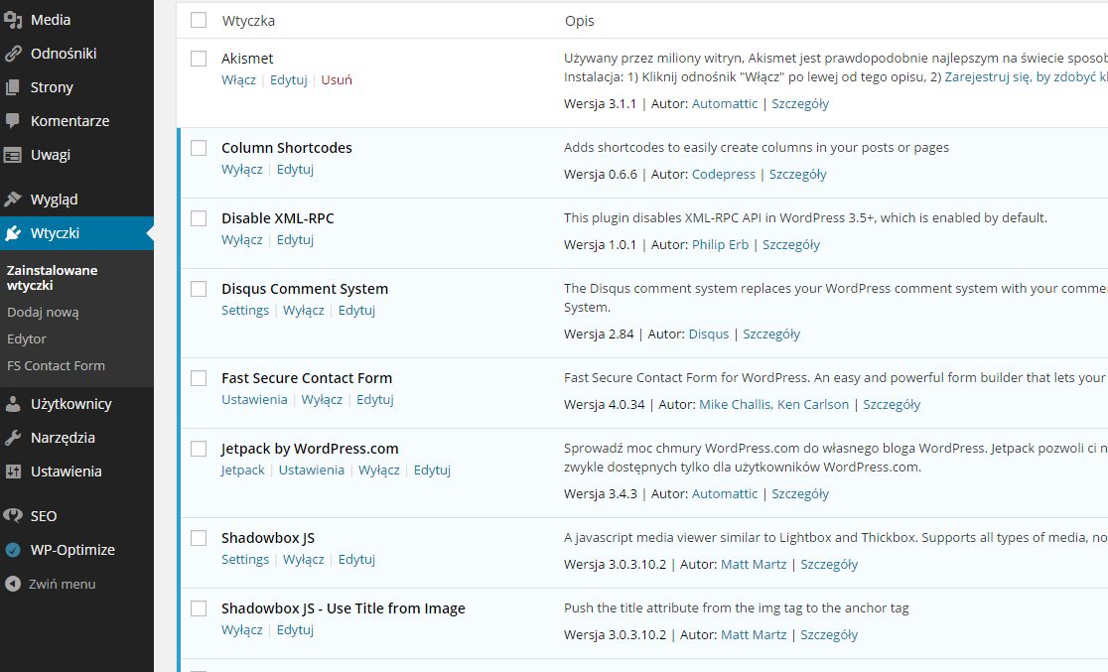The height and width of the screenshot is (672, 1108).
Task: Click the Opis column header
Action: pos(580,21)
